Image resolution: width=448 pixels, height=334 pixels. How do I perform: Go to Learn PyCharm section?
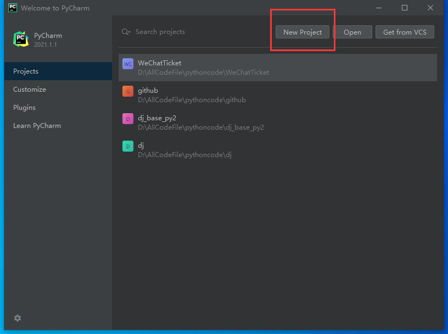(x=37, y=126)
